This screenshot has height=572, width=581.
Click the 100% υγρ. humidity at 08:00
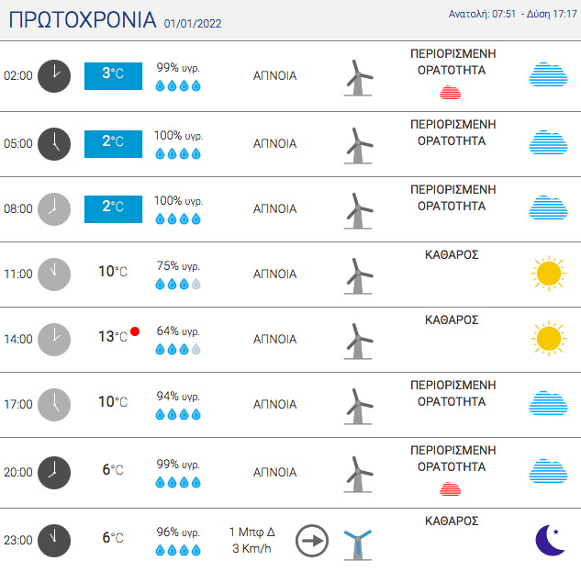[x=179, y=201]
